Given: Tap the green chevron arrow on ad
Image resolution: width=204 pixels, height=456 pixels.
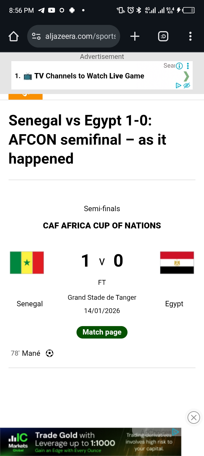Looking at the screenshot, I should click(x=186, y=76).
